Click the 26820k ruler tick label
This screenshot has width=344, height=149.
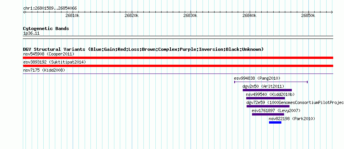pos(132,15)
